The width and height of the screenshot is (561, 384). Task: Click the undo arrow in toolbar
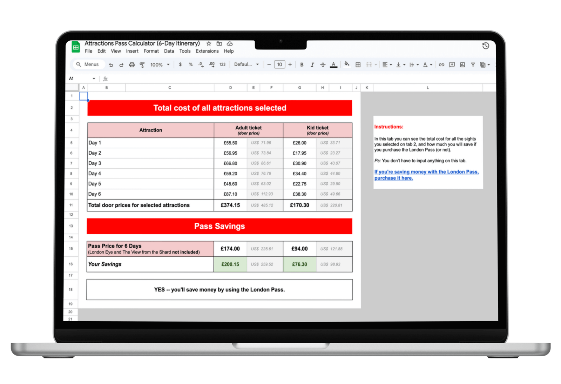click(x=111, y=65)
